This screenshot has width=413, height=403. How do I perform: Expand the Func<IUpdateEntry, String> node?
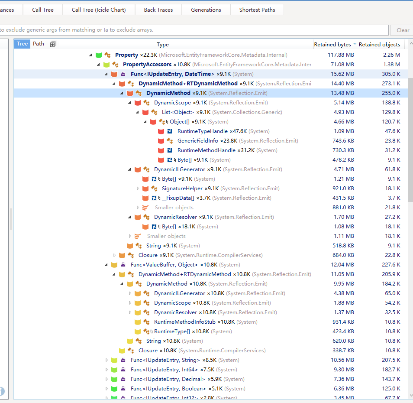106,360
